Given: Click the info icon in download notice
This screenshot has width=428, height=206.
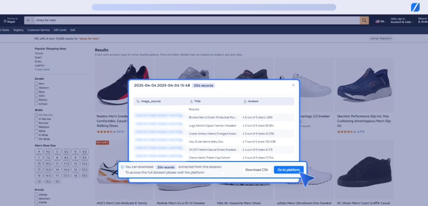Looking at the screenshot, I should tap(122, 167).
